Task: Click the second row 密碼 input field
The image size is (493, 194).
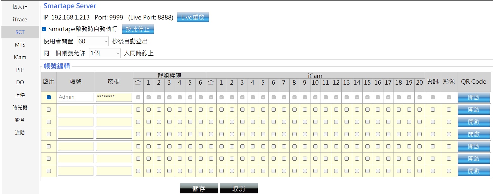Action: 114,109
